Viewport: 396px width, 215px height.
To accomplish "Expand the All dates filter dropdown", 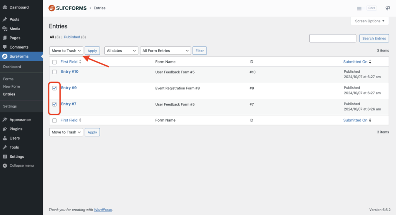I will (x=121, y=51).
